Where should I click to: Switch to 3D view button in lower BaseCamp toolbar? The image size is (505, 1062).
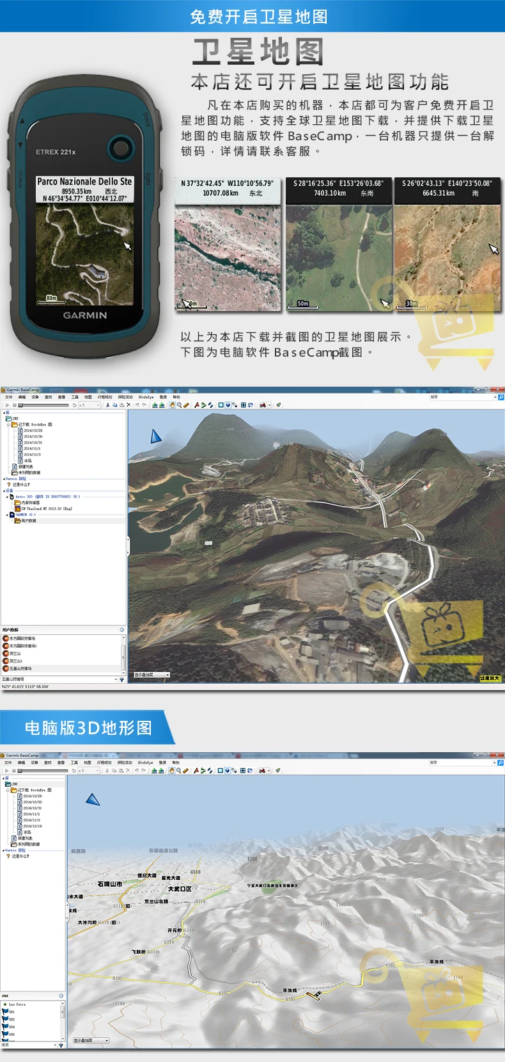click(227, 771)
